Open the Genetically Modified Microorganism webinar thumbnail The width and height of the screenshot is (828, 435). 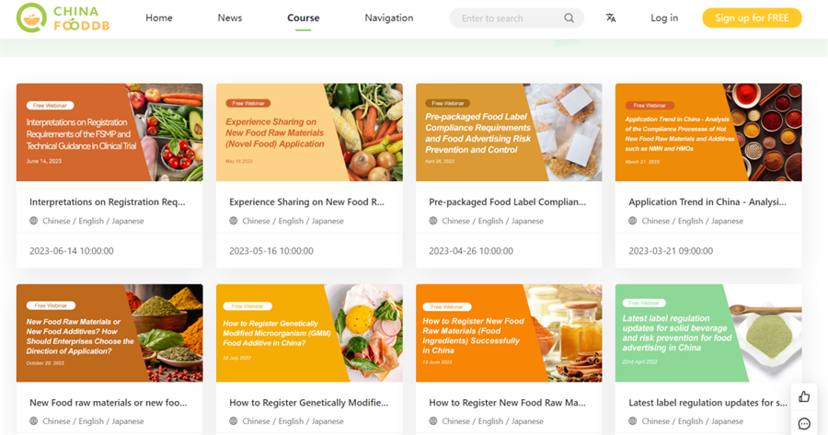(309, 332)
